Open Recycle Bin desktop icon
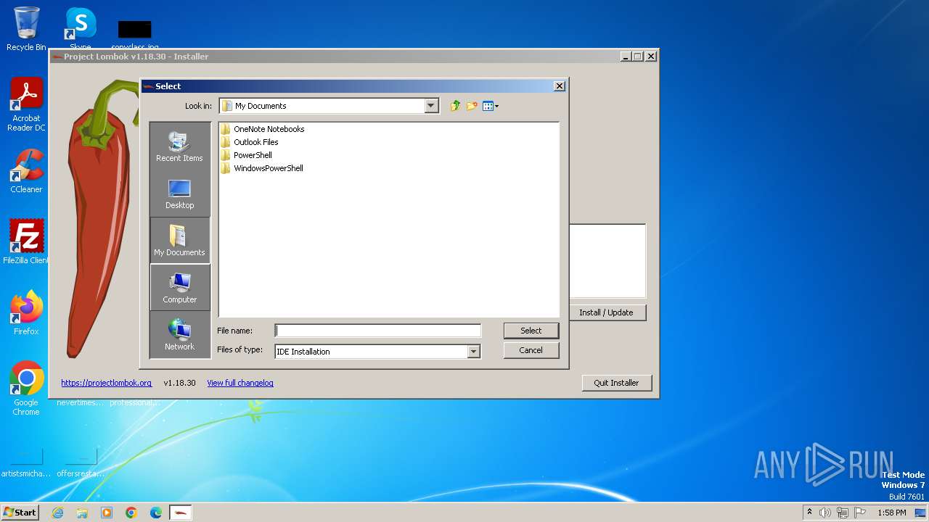The height and width of the screenshot is (522, 929). pos(26,29)
